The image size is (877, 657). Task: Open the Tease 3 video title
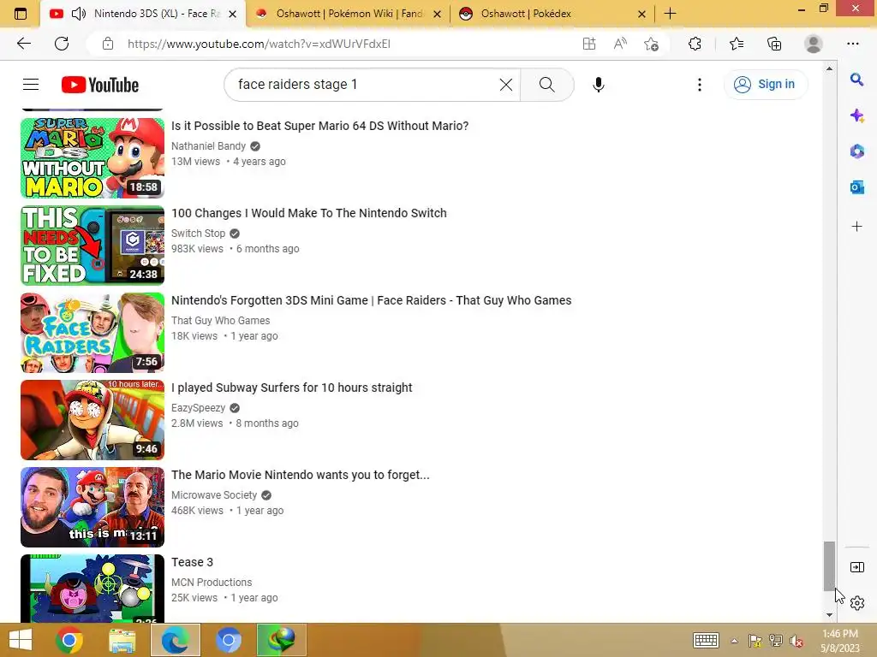pos(192,561)
